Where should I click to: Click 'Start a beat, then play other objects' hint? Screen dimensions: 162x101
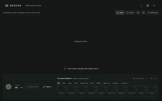point(83,69)
